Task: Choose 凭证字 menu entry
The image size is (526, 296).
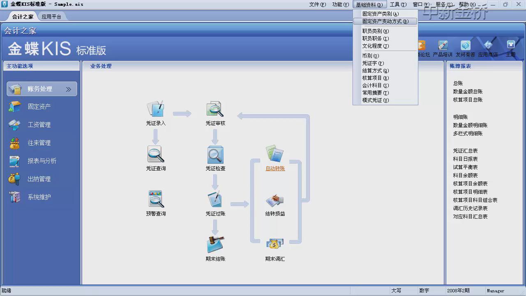Action: tap(385, 63)
